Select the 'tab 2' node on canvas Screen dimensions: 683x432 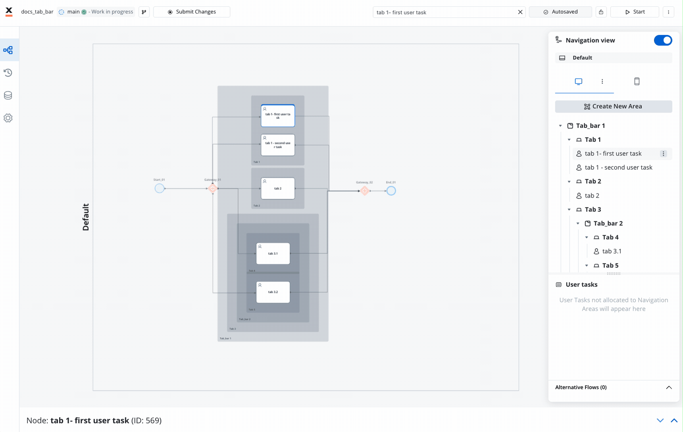pos(278,188)
